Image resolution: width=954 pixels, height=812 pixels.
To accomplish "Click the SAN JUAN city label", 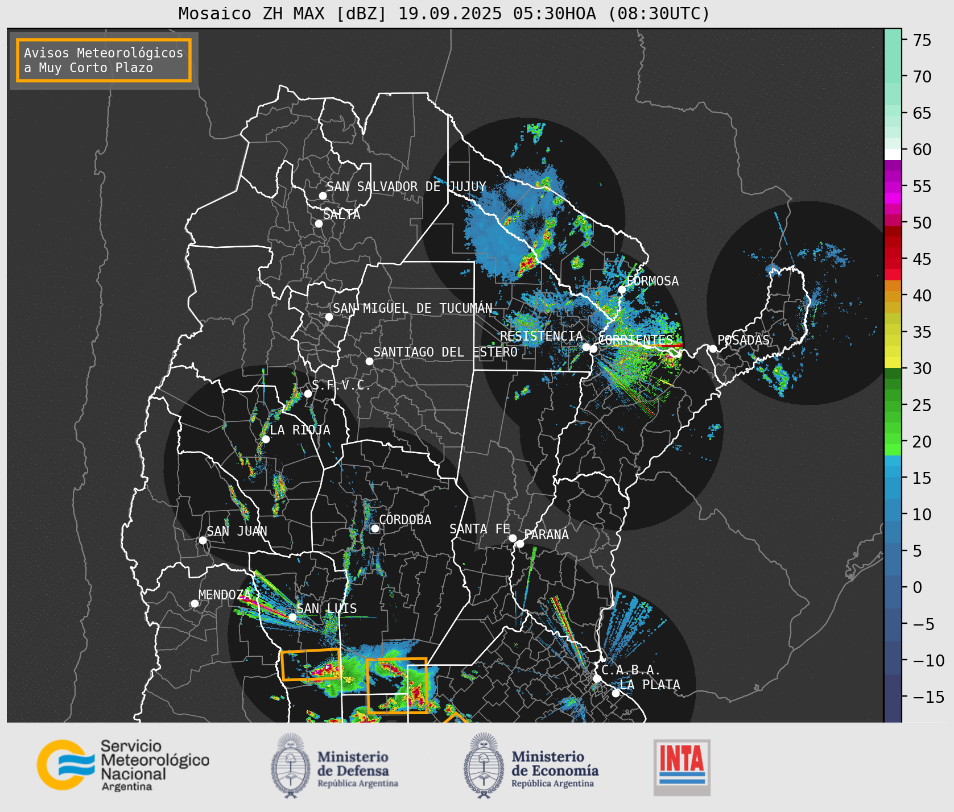I will coord(237,531).
